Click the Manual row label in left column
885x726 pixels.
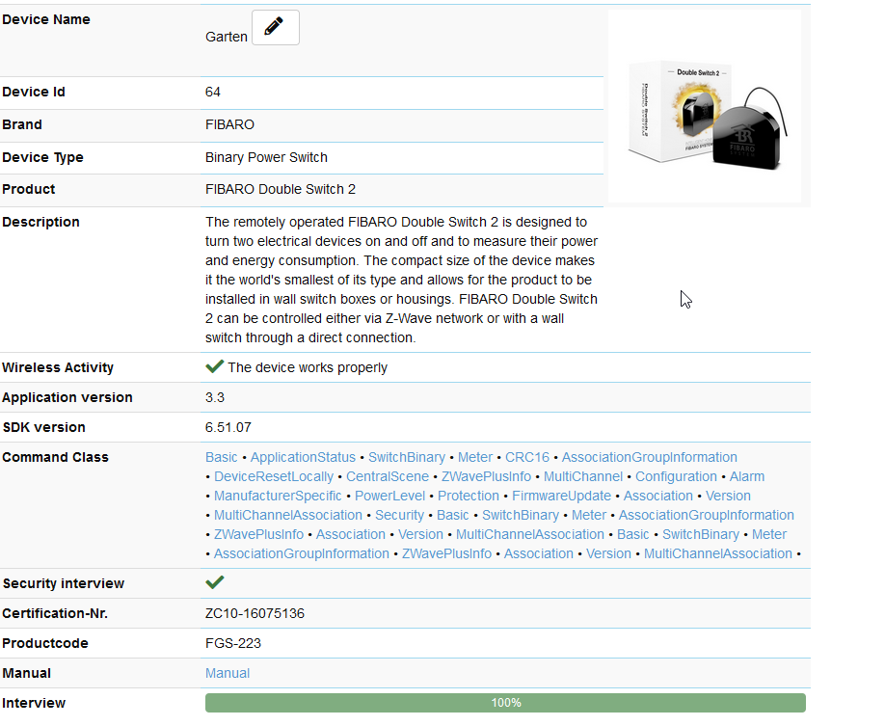[x=27, y=673]
